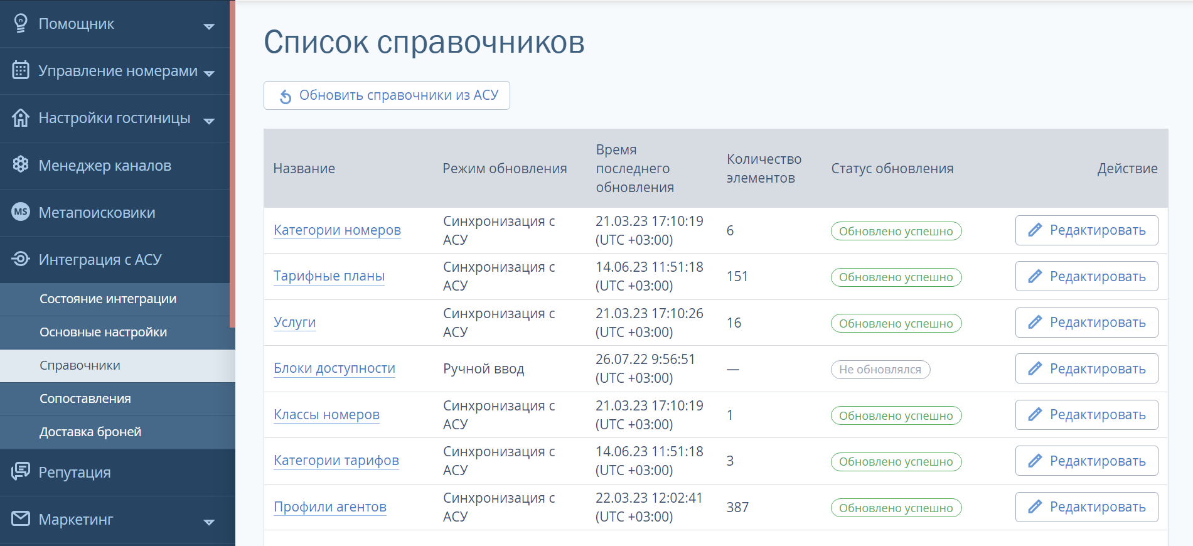
Task: Expand Управление номерами dropdown arrow
Action: pyautogui.click(x=209, y=73)
